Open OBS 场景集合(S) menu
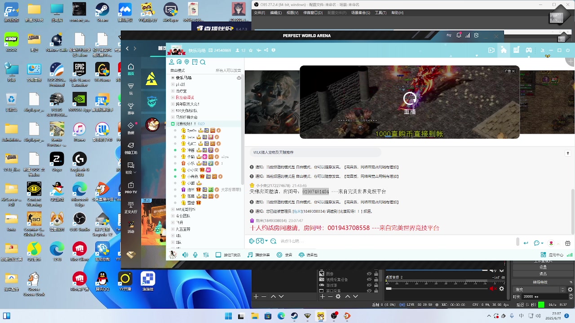Viewport: 575px width, 323px height. [360, 13]
